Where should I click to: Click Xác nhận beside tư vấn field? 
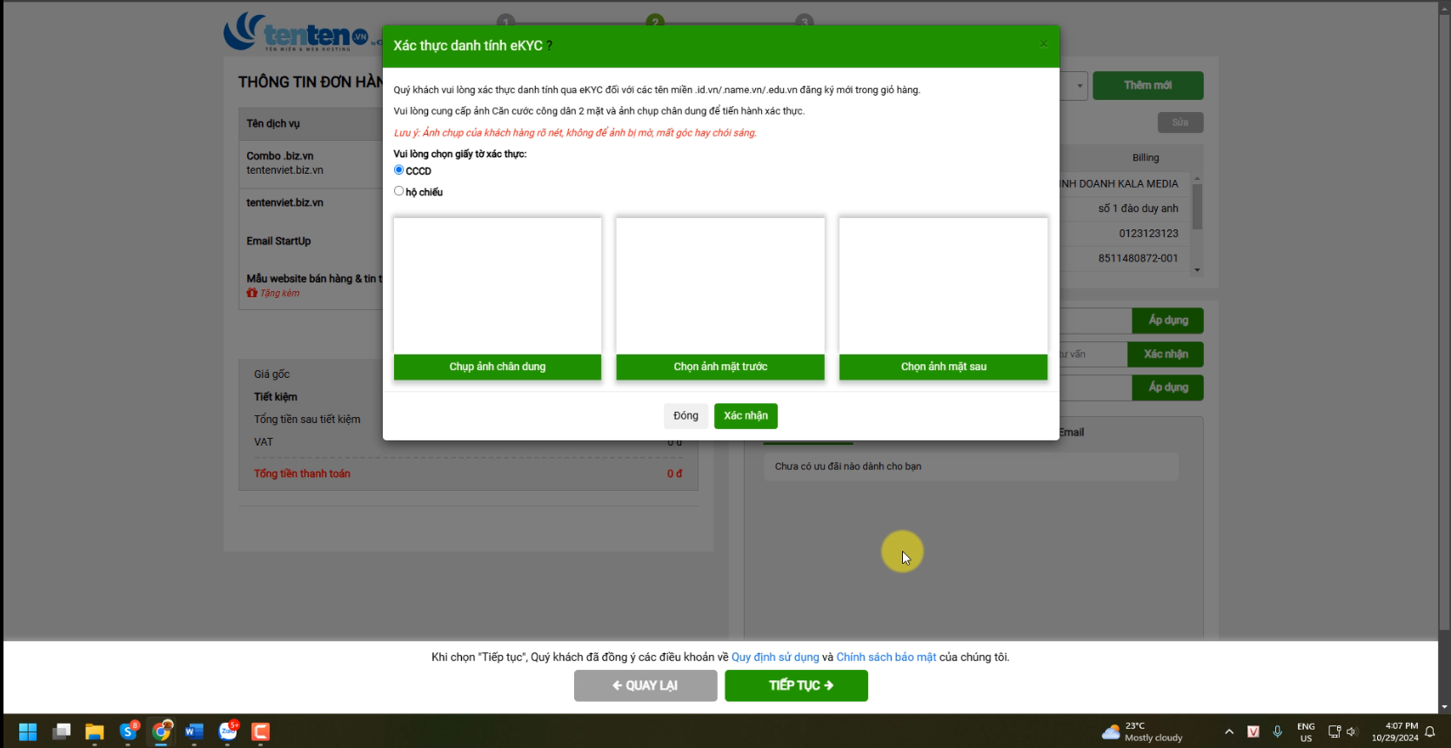tap(1166, 354)
